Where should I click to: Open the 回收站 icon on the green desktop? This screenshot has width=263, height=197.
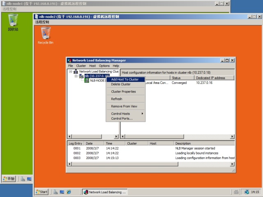pos(13,20)
